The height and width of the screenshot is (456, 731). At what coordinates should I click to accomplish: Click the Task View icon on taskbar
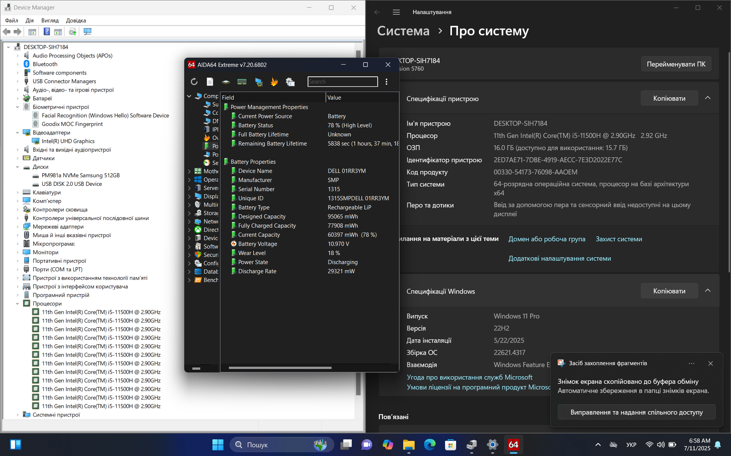pos(346,445)
